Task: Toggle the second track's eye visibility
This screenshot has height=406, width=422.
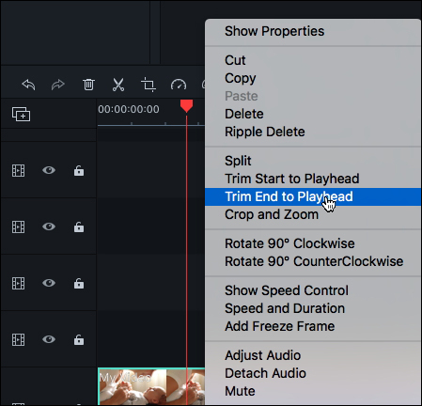Action: pyautogui.click(x=49, y=226)
